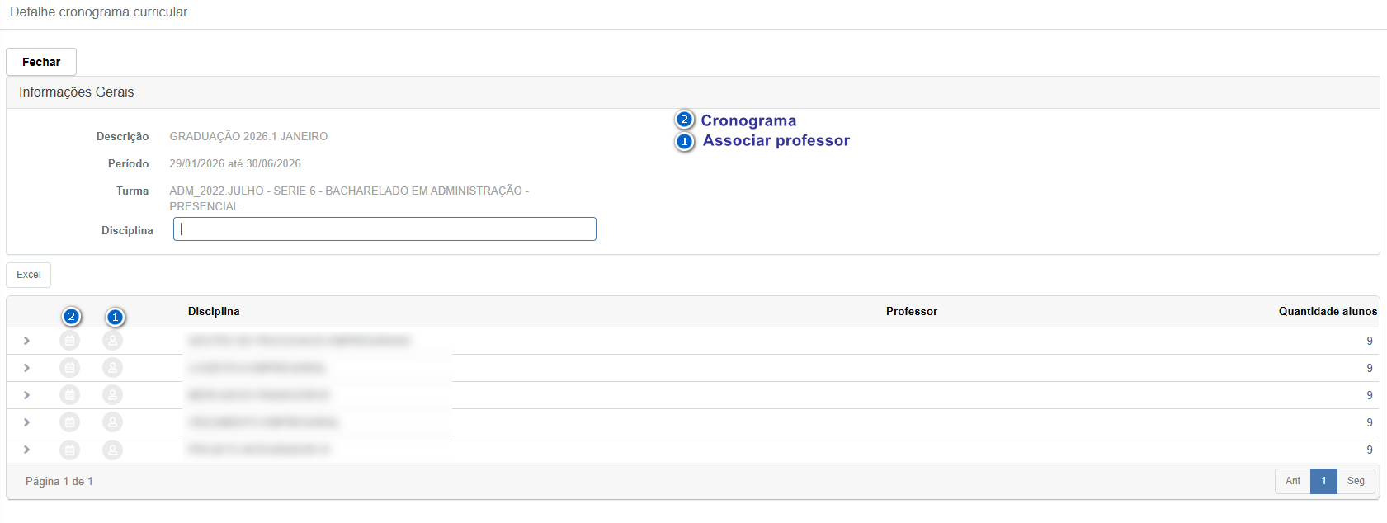Go to previous page with Ant

pyautogui.click(x=1292, y=481)
